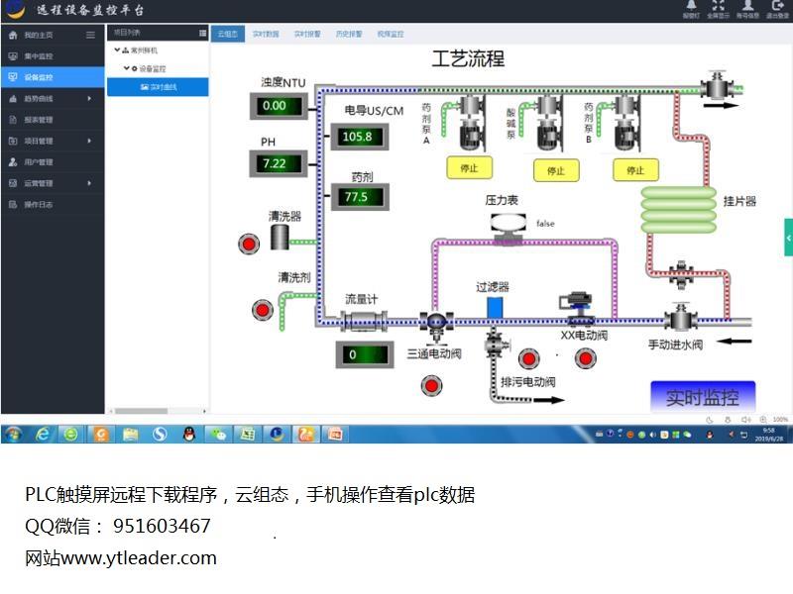Expand the 项目管理 sidebar submenu

point(89,141)
